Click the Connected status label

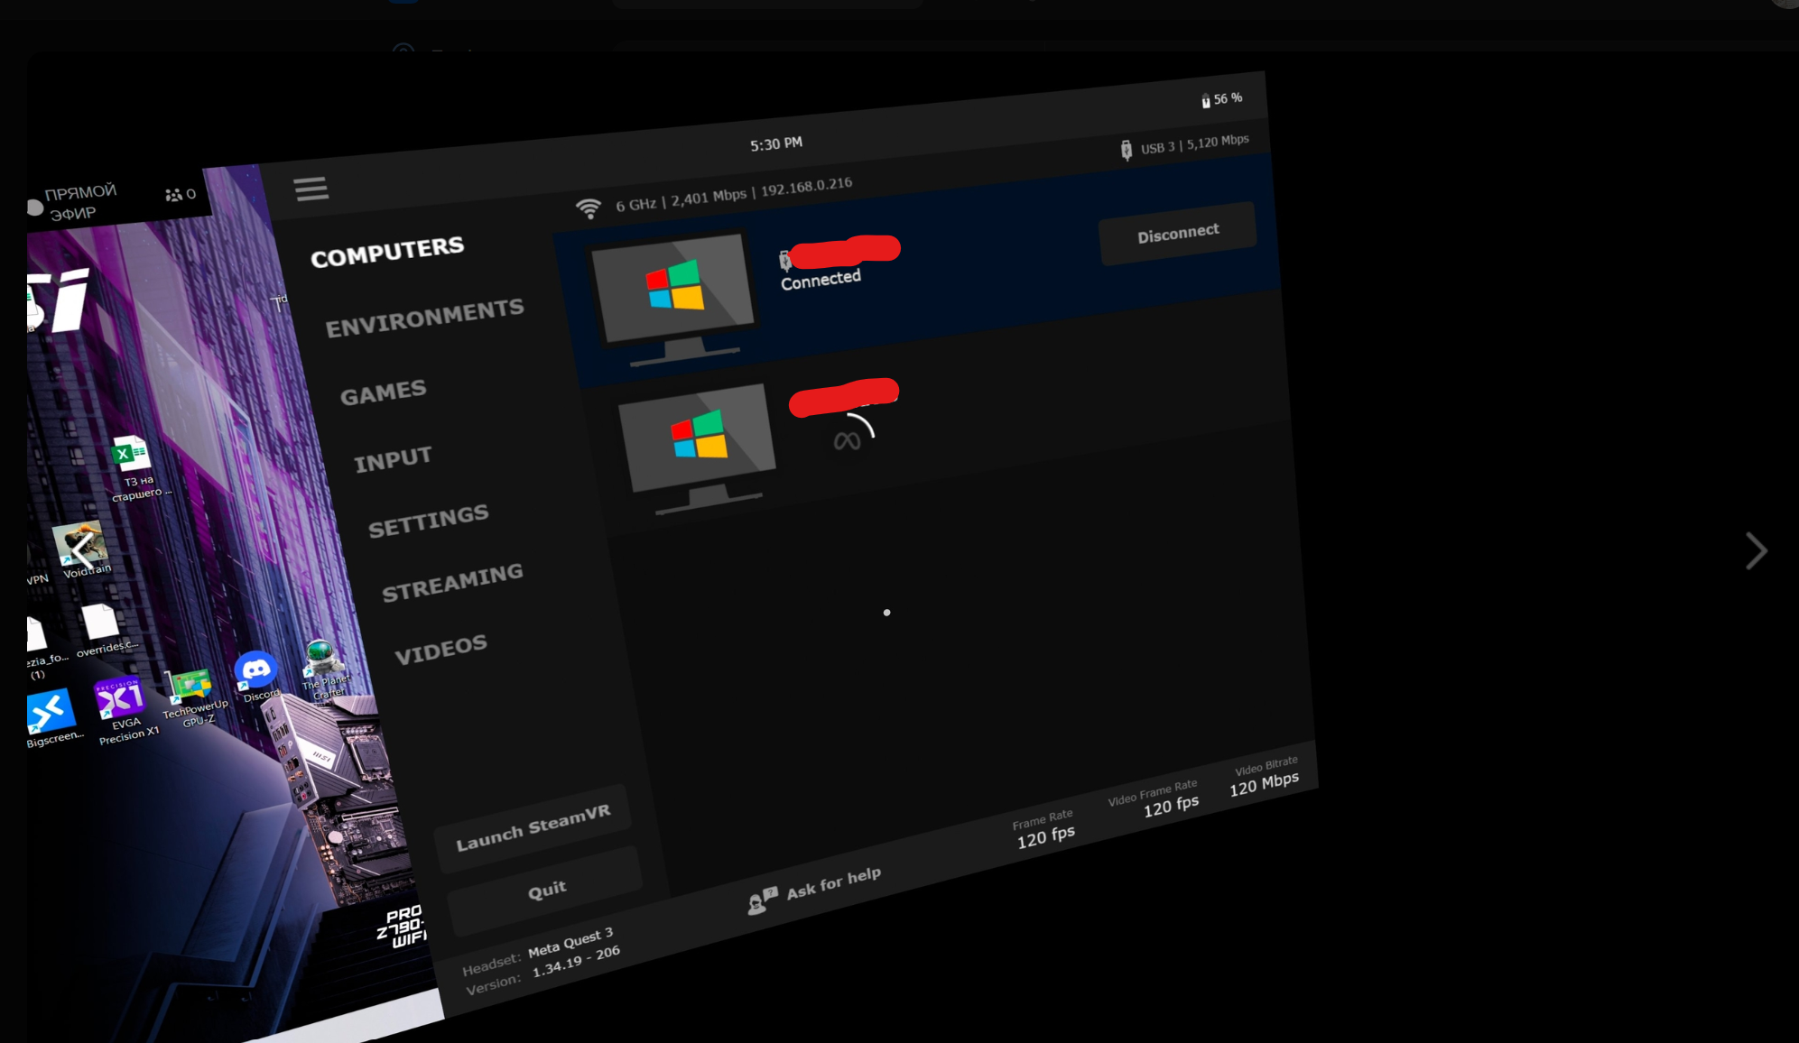coord(821,280)
